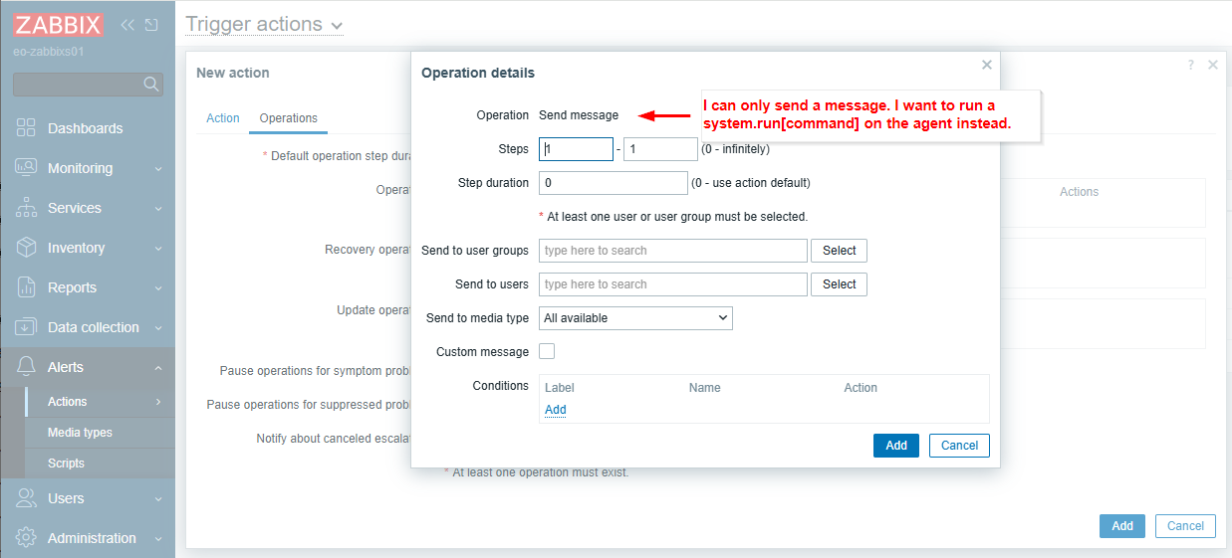The image size is (1232, 558).
Task: Click the Alerts bell icon
Action: tap(27, 367)
